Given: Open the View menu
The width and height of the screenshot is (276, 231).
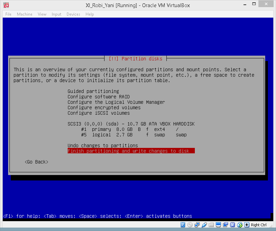Looking at the screenshot, I should (x=42, y=14).
